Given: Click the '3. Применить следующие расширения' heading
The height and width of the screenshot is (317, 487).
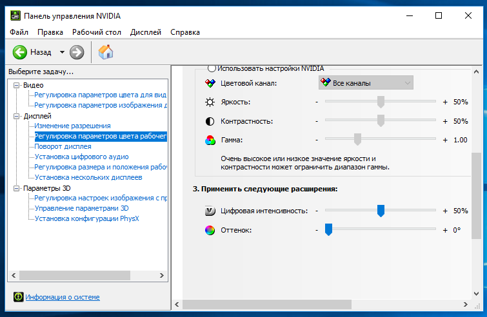Looking at the screenshot, I should tap(265, 189).
